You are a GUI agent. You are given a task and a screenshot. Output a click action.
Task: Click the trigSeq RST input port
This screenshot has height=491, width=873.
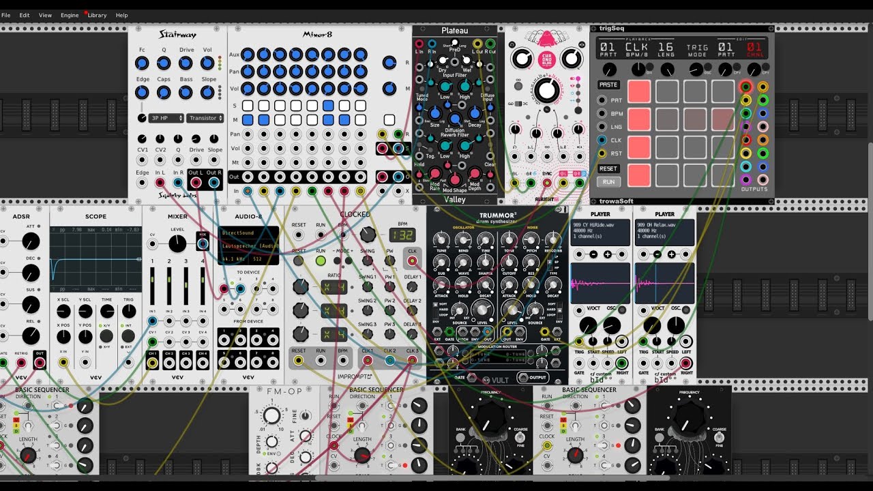602,153
